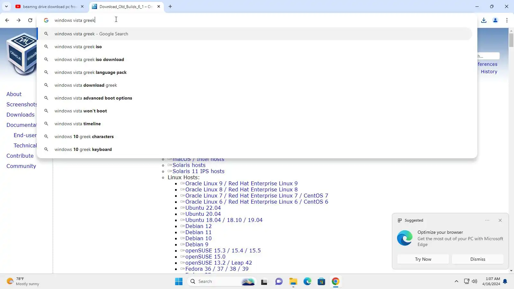Open Microsoft Store from the taskbar
This screenshot has height=289, width=514.
[322, 282]
